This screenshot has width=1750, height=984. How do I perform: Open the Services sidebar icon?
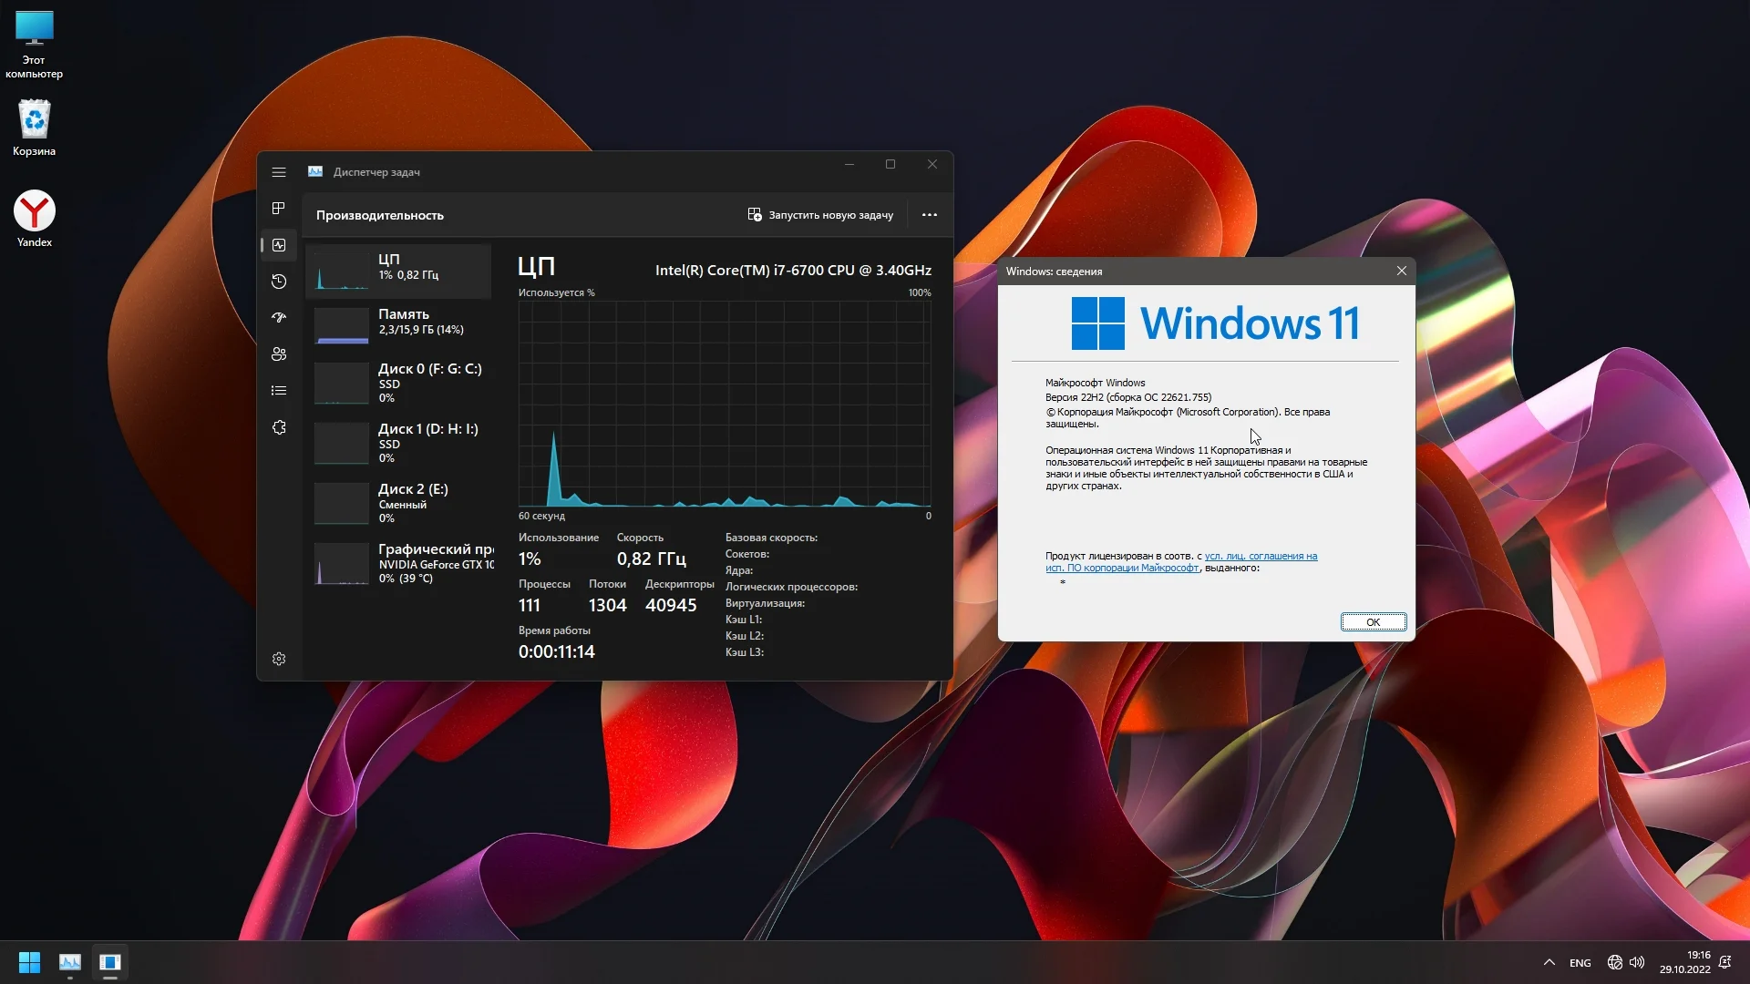click(279, 427)
